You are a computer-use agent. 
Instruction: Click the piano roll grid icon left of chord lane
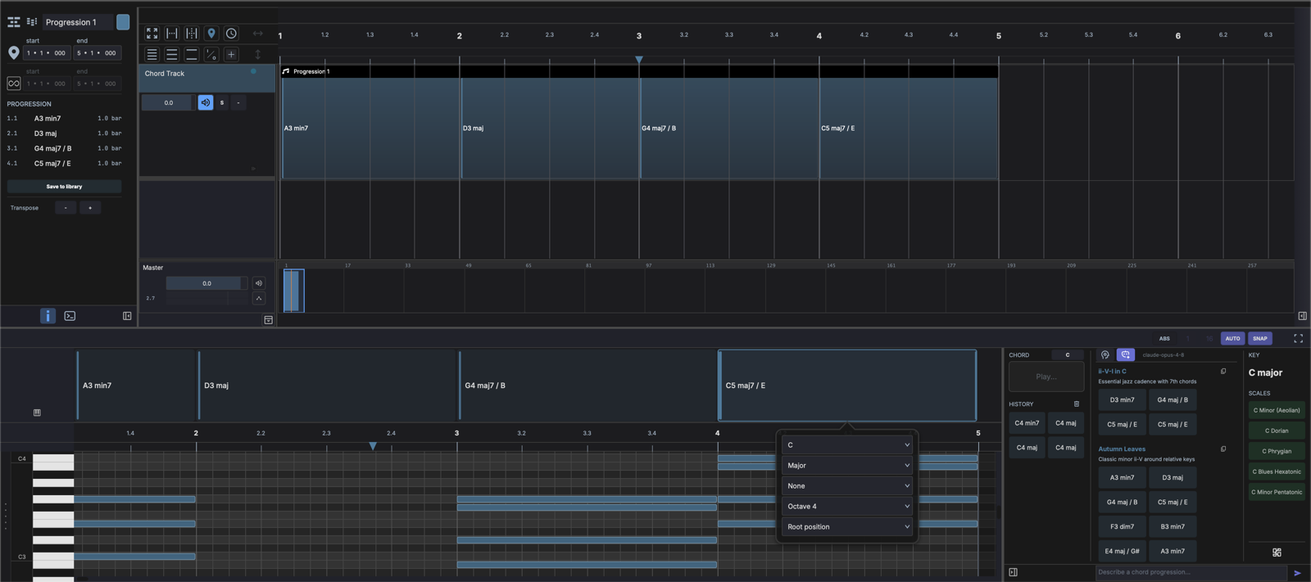(x=37, y=413)
